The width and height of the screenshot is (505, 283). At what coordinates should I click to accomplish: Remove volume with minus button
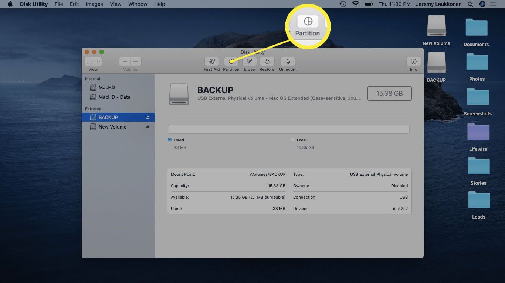click(x=136, y=62)
